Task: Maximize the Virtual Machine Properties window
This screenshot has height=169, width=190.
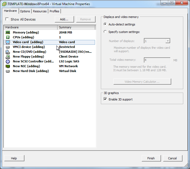Action: coord(171,3)
